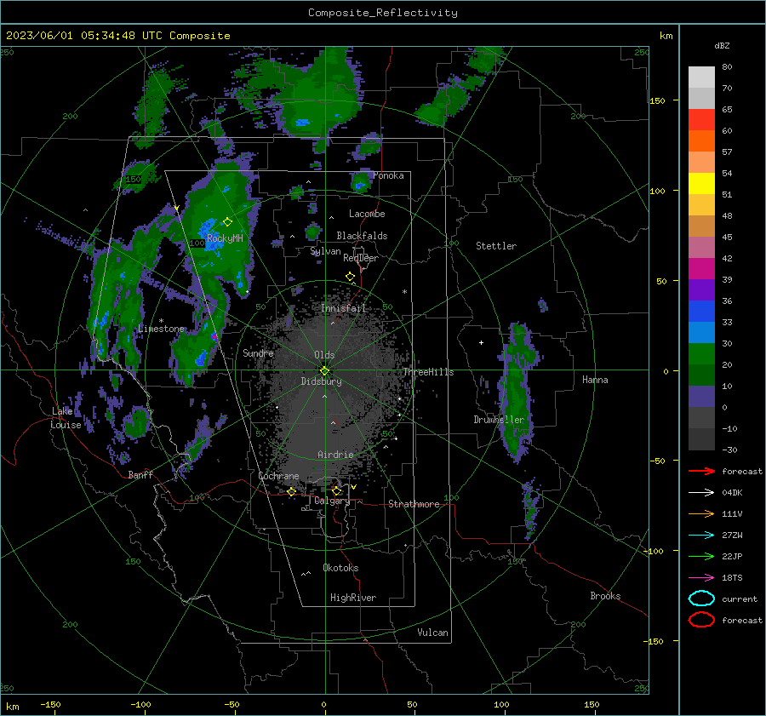This screenshot has width=766, height=716.
Task: Click the Banff city label
Action: click(x=140, y=474)
